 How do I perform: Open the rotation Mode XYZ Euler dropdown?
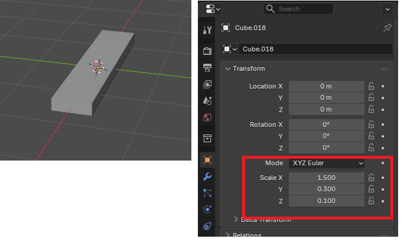click(327, 163)
